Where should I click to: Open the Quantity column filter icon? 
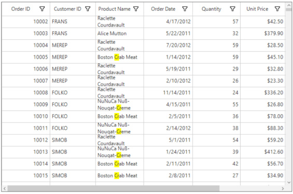pos(232,9)
